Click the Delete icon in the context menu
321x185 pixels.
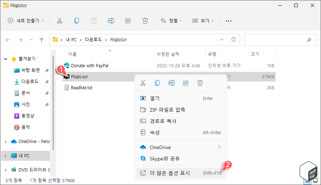click(200, 83)
